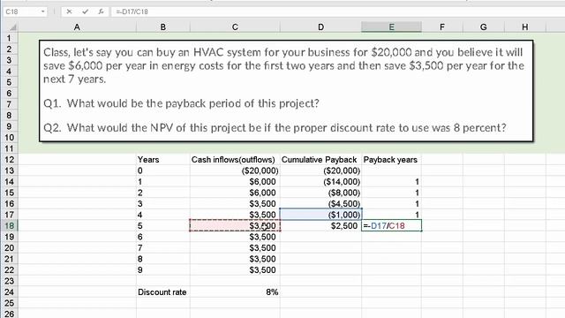This screenshot has height=318, width=565.
Task: Select the payback years value 1 in row 17
Action: (x=391, y=215)
